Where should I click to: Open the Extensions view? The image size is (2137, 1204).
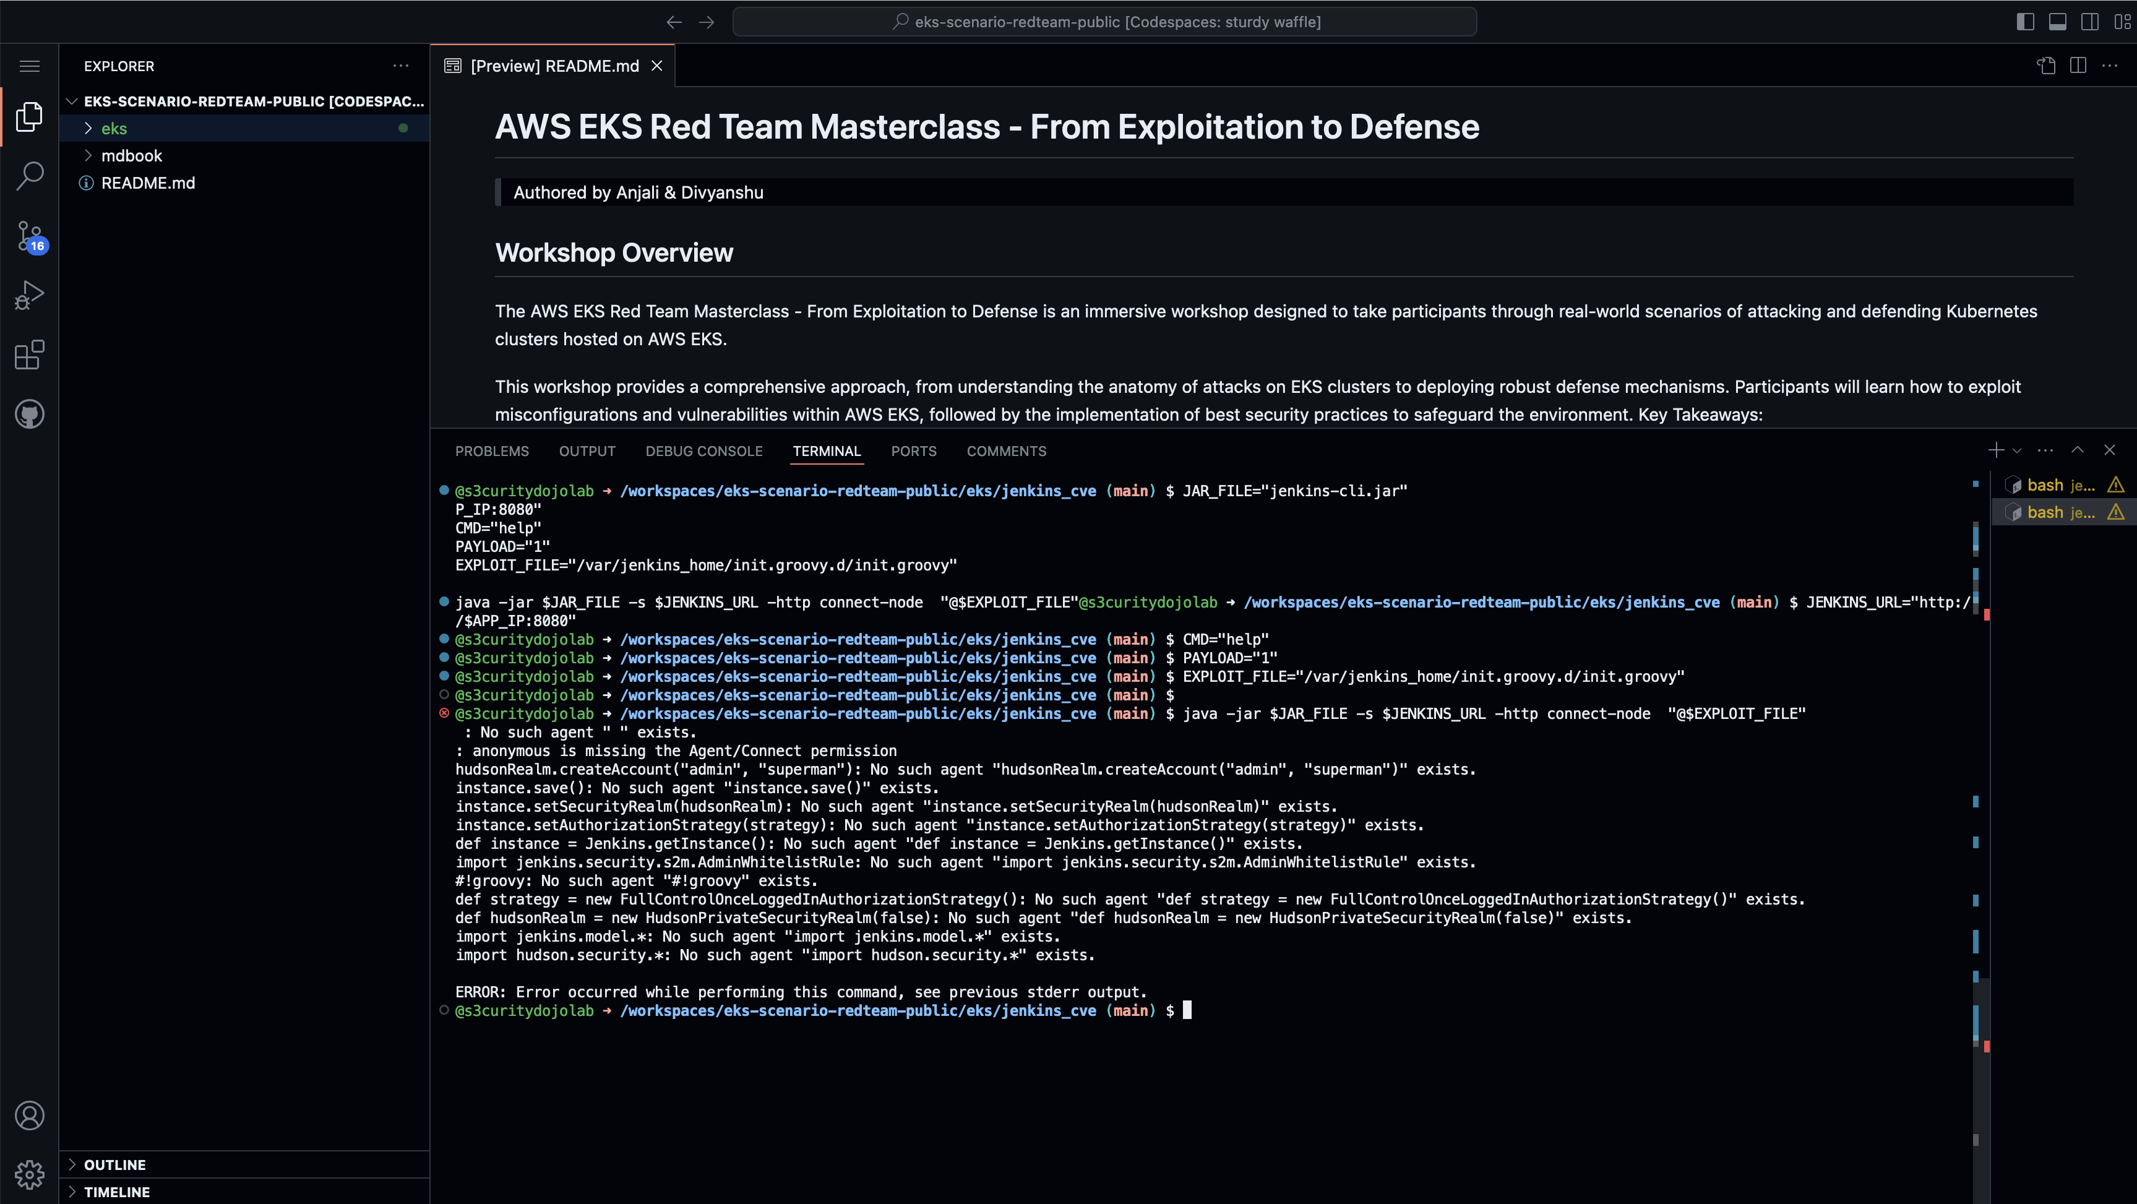pyautogui.click(x=30, y=355)
